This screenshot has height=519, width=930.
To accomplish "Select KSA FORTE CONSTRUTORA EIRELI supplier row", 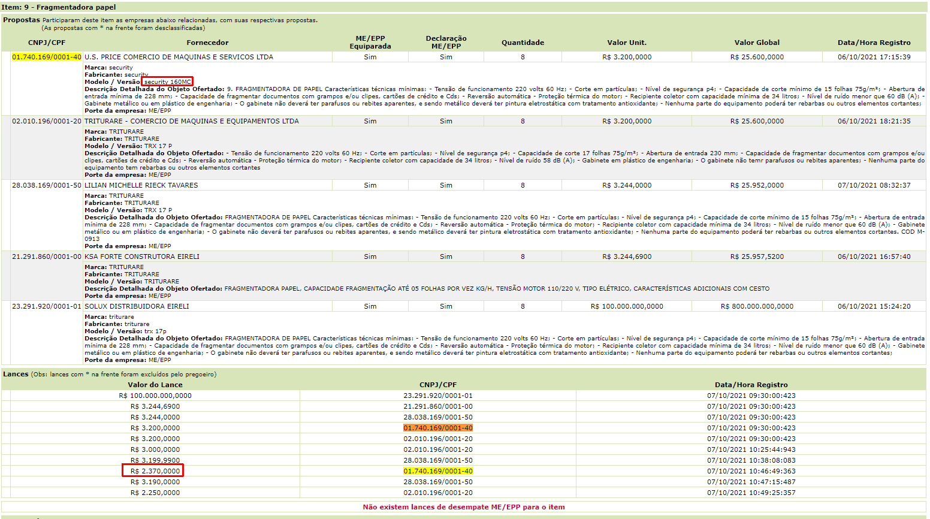I will tap(141, 257).
